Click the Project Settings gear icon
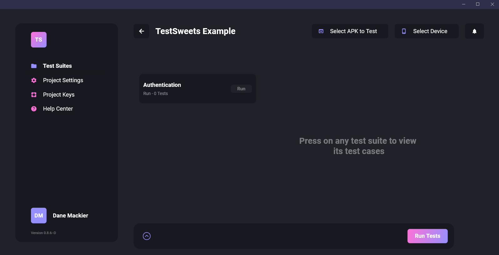 click(34, 80)
